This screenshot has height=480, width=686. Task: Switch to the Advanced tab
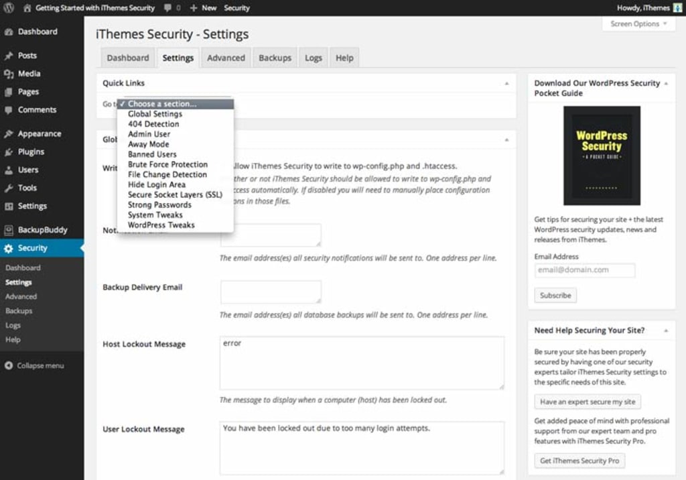pyautogui.click(x=226, y=58)
